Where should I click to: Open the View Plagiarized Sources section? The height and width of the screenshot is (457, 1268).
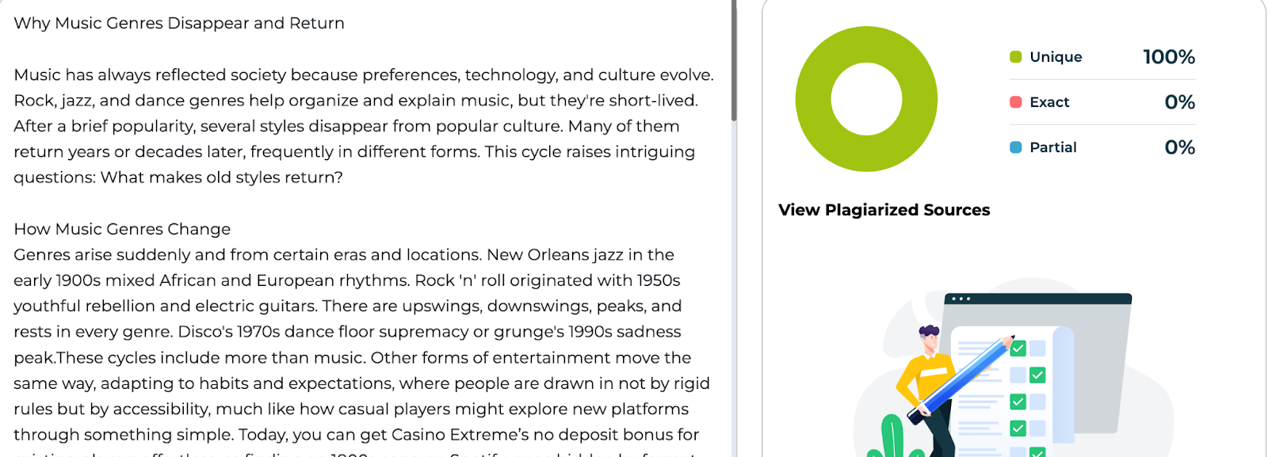tap(884, 210)
